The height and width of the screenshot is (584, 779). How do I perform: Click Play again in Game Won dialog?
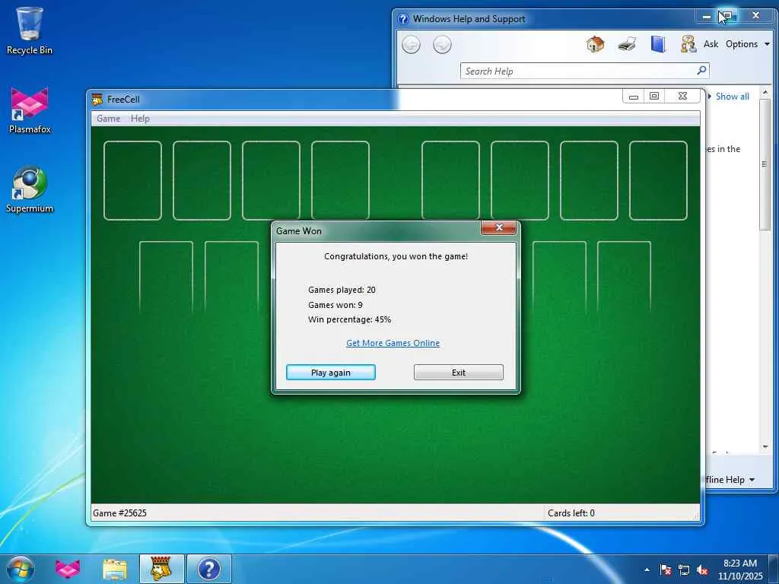coord(330,373)
